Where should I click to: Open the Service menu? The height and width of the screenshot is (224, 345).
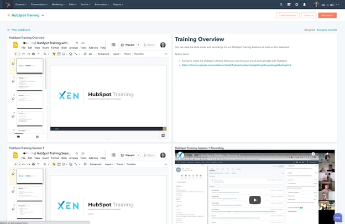pyautogui.click(x=85, y=4)
